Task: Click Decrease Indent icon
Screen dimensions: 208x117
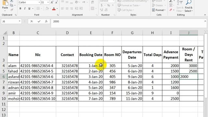Action: [x=76, y=8]
